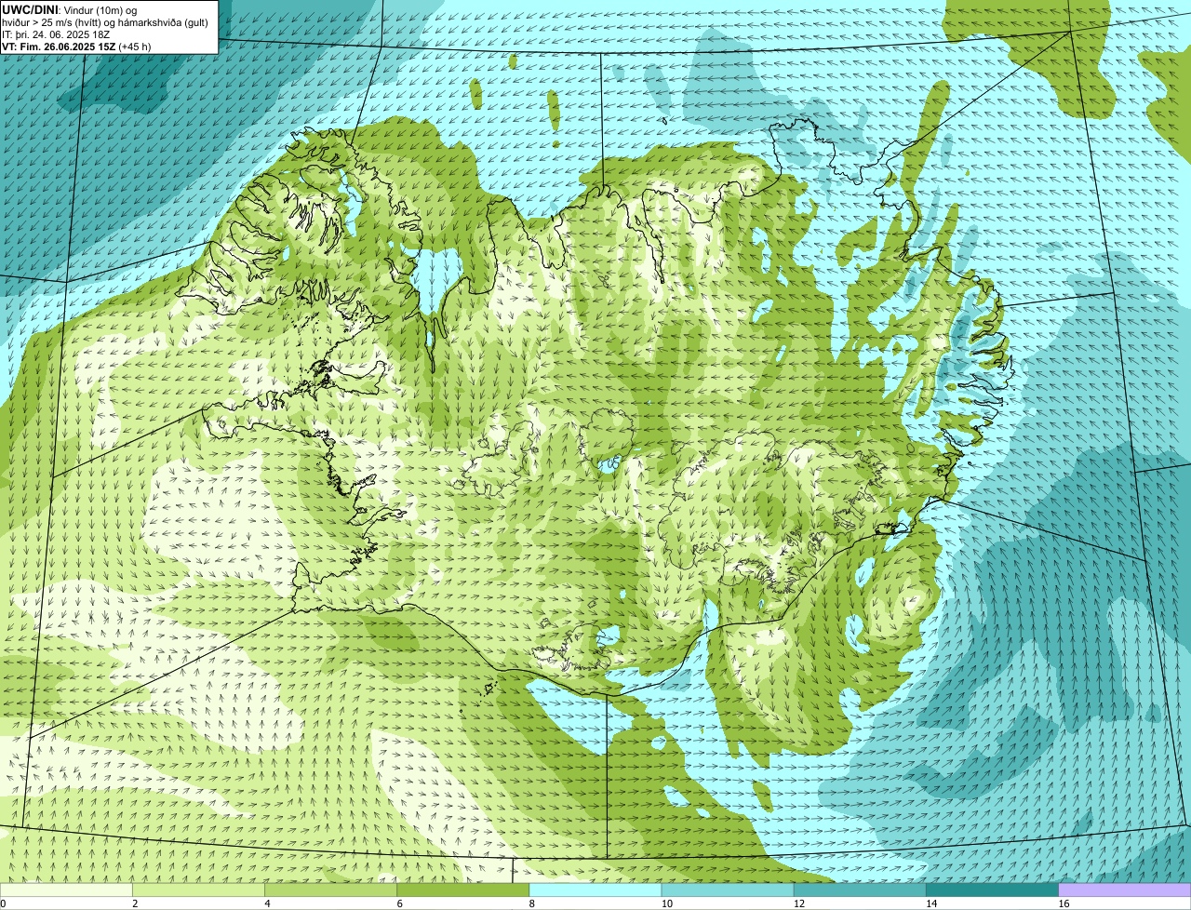Click the scale label "4"
Image resolution: width=1191 pixels, height=910 pixels.
click(x=267, y=903)
